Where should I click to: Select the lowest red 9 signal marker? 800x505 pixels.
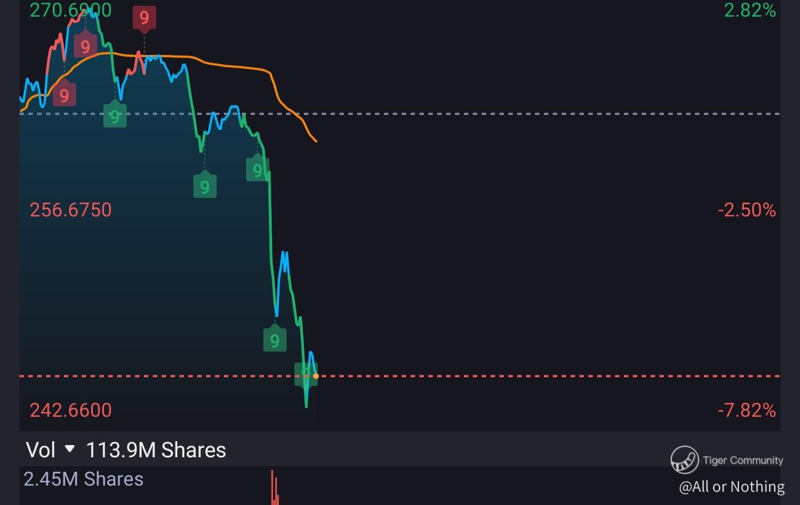pyautogui.click(x=64, y=95)
